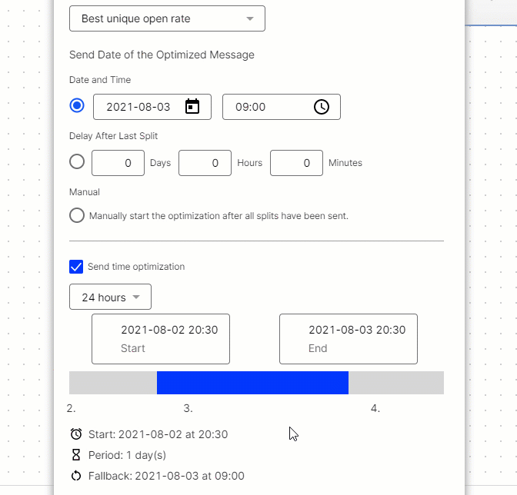Click the timeline marker labeled 3.
The height and width of the screenshot is (495, 517).
(188, 408)
